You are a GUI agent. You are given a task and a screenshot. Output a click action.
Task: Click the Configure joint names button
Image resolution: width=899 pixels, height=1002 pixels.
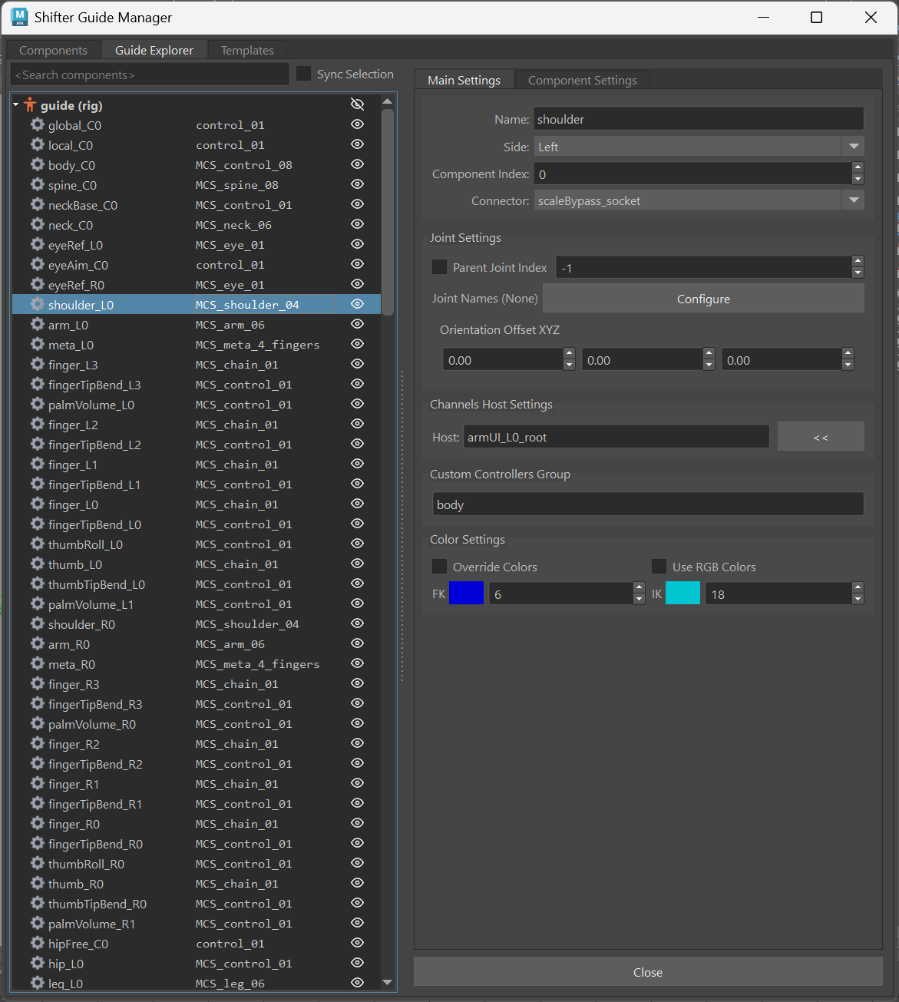pyautogui.click(x=703, y=299)
